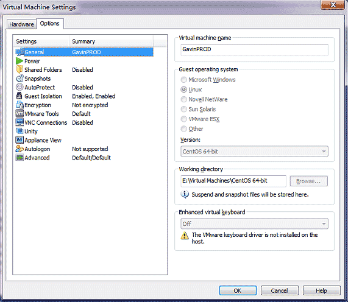Choose Novell NetWare radio button

(x=184, y=99)
